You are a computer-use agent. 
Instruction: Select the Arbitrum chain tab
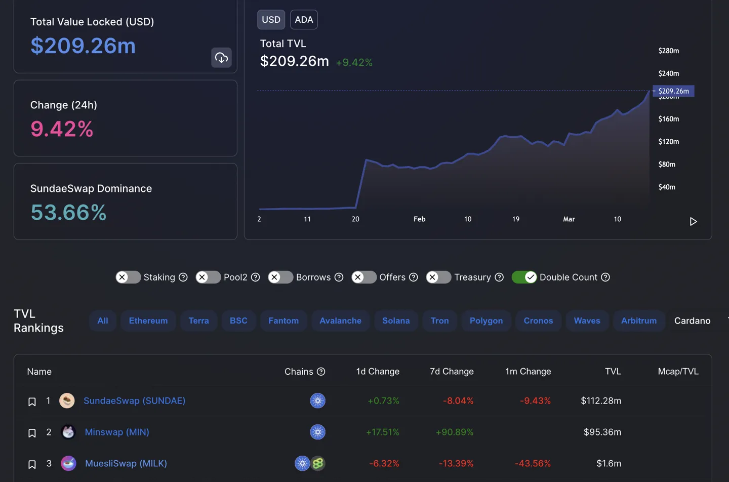point(639,320)
